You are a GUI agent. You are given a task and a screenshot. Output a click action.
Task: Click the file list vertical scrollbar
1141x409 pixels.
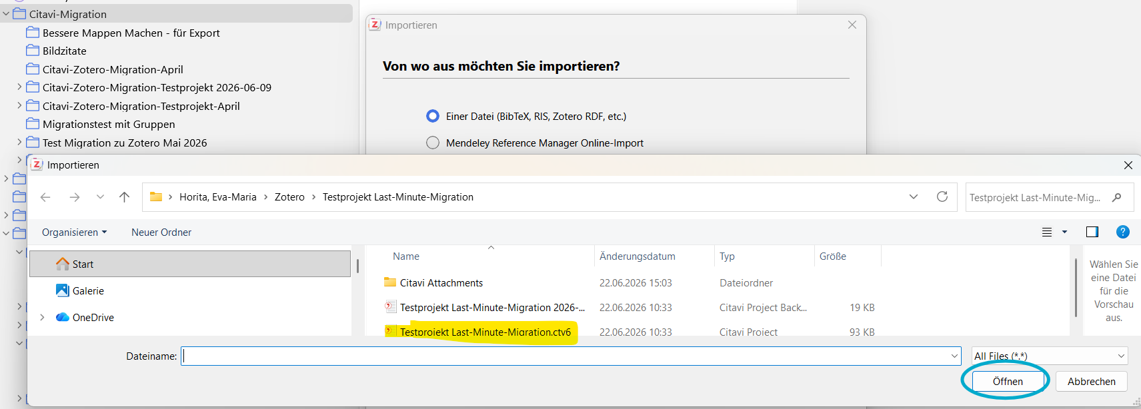point(1076,288)
